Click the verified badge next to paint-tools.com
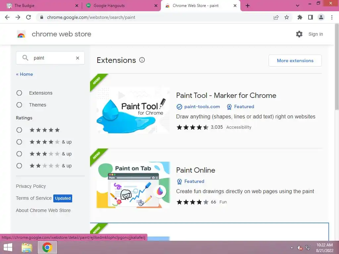 point(179,107)
